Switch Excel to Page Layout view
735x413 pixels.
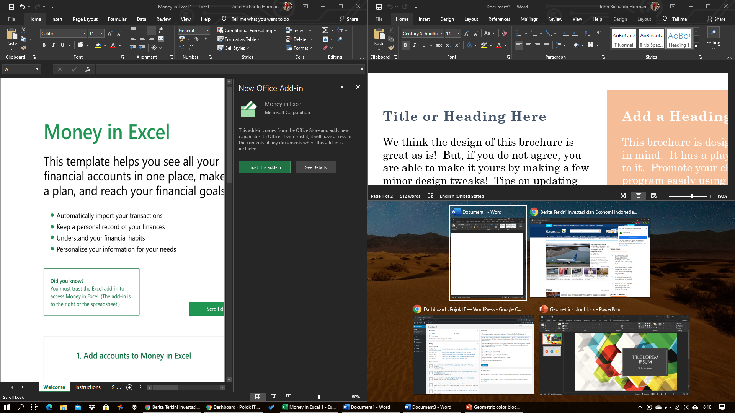pyautogui.click(x=273, y=397)
